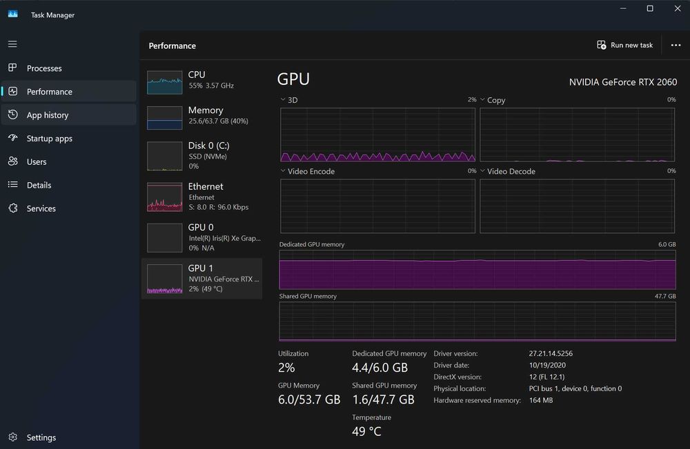Click the App history clock icon

12,114
